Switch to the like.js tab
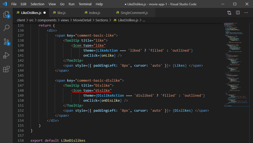This screenshot has width=253, height=143. 65,13
